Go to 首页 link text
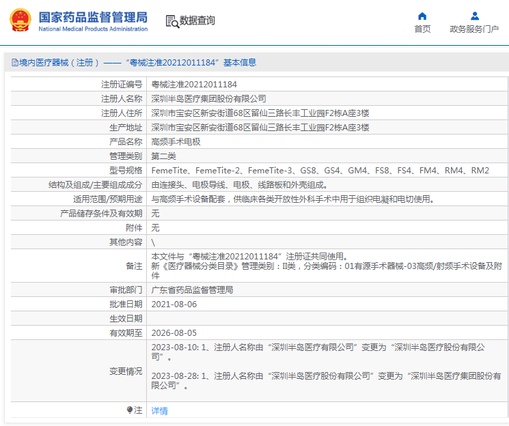 click(x=422, y=29)
